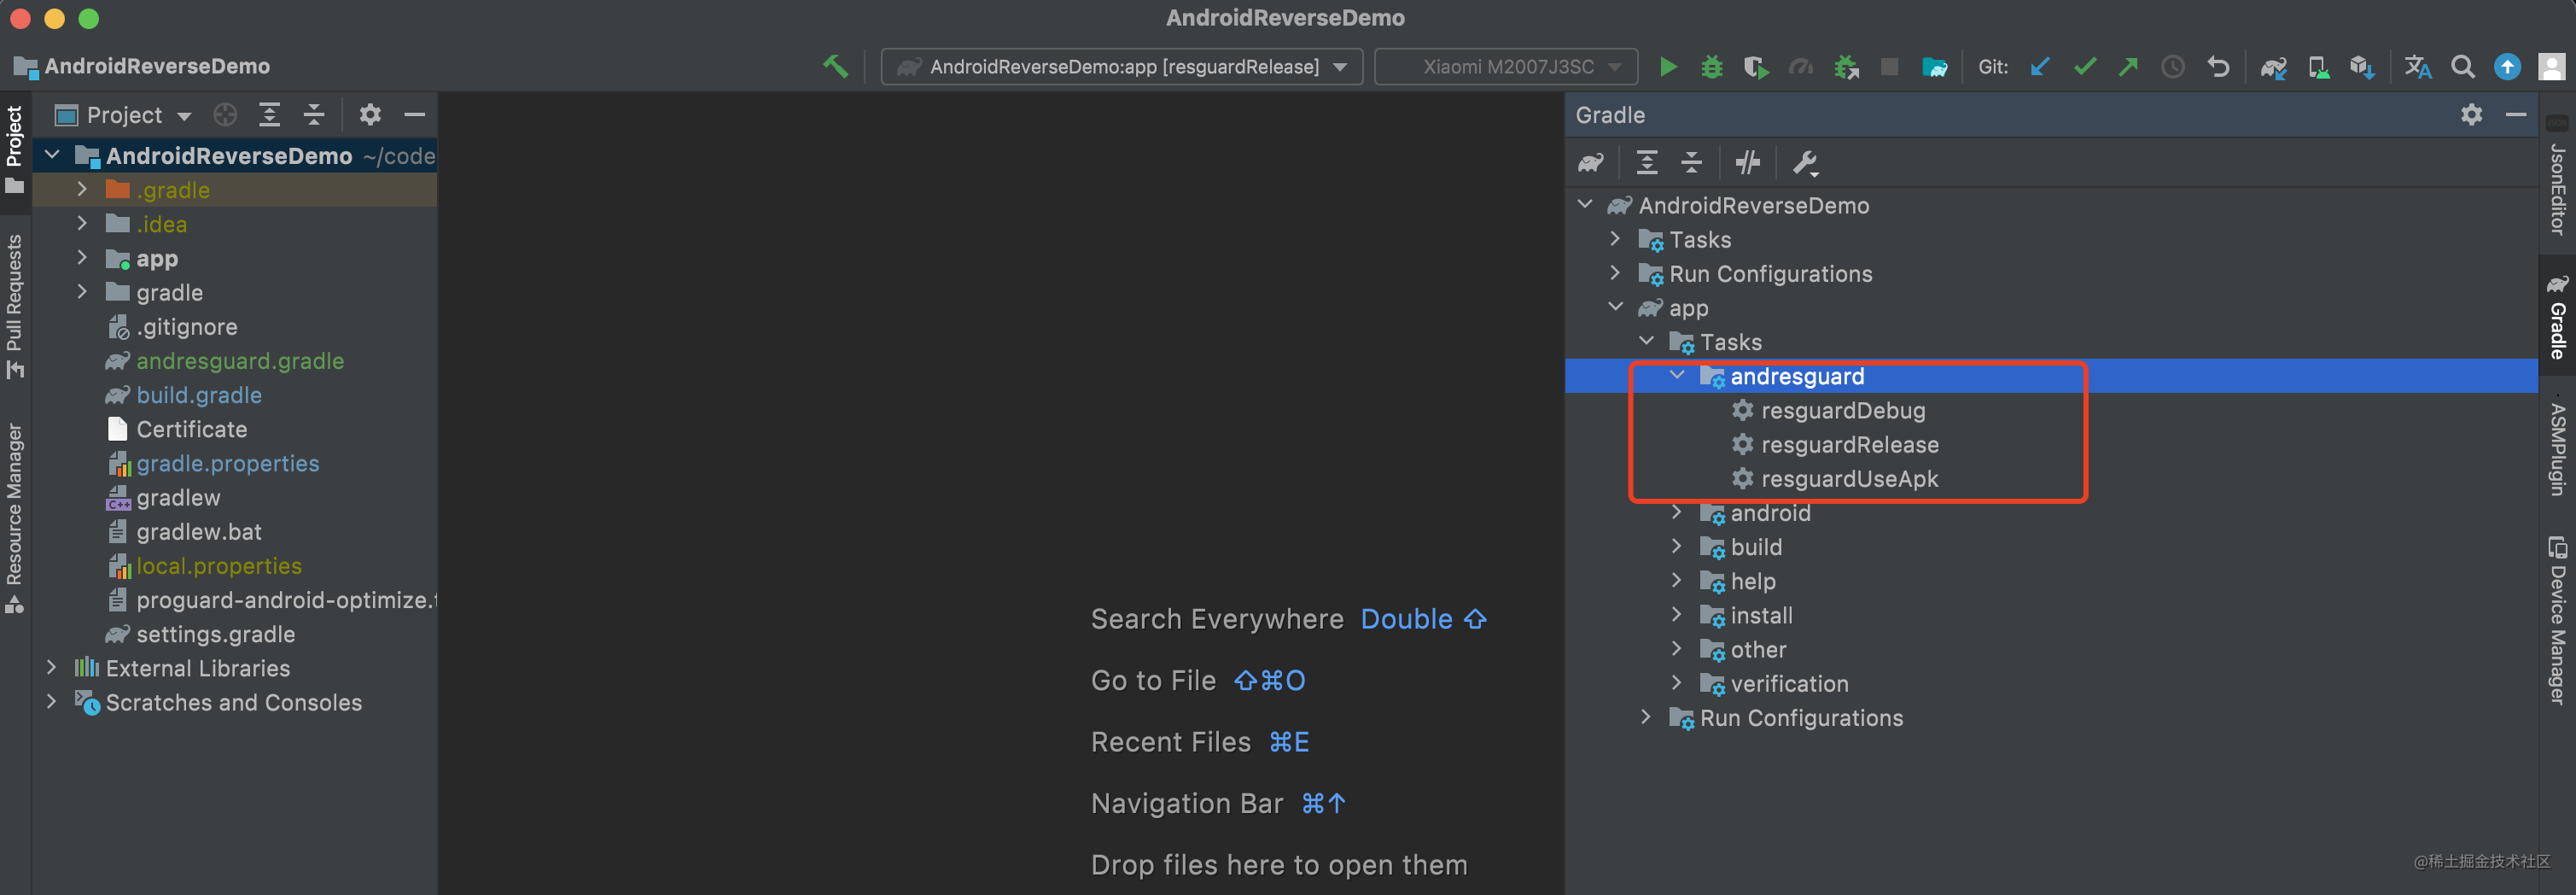Run the app with green play button
Viewport: 2576px width, 895px height.
(x=1668, y=67)
